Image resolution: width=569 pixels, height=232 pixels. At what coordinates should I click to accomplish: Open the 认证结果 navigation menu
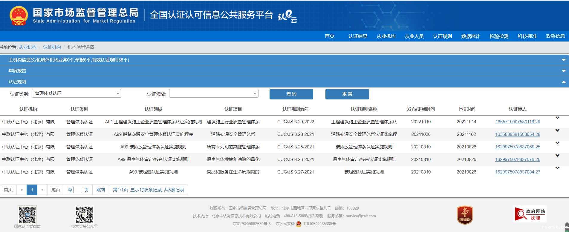pyautogui.click(x=358, y=36)
